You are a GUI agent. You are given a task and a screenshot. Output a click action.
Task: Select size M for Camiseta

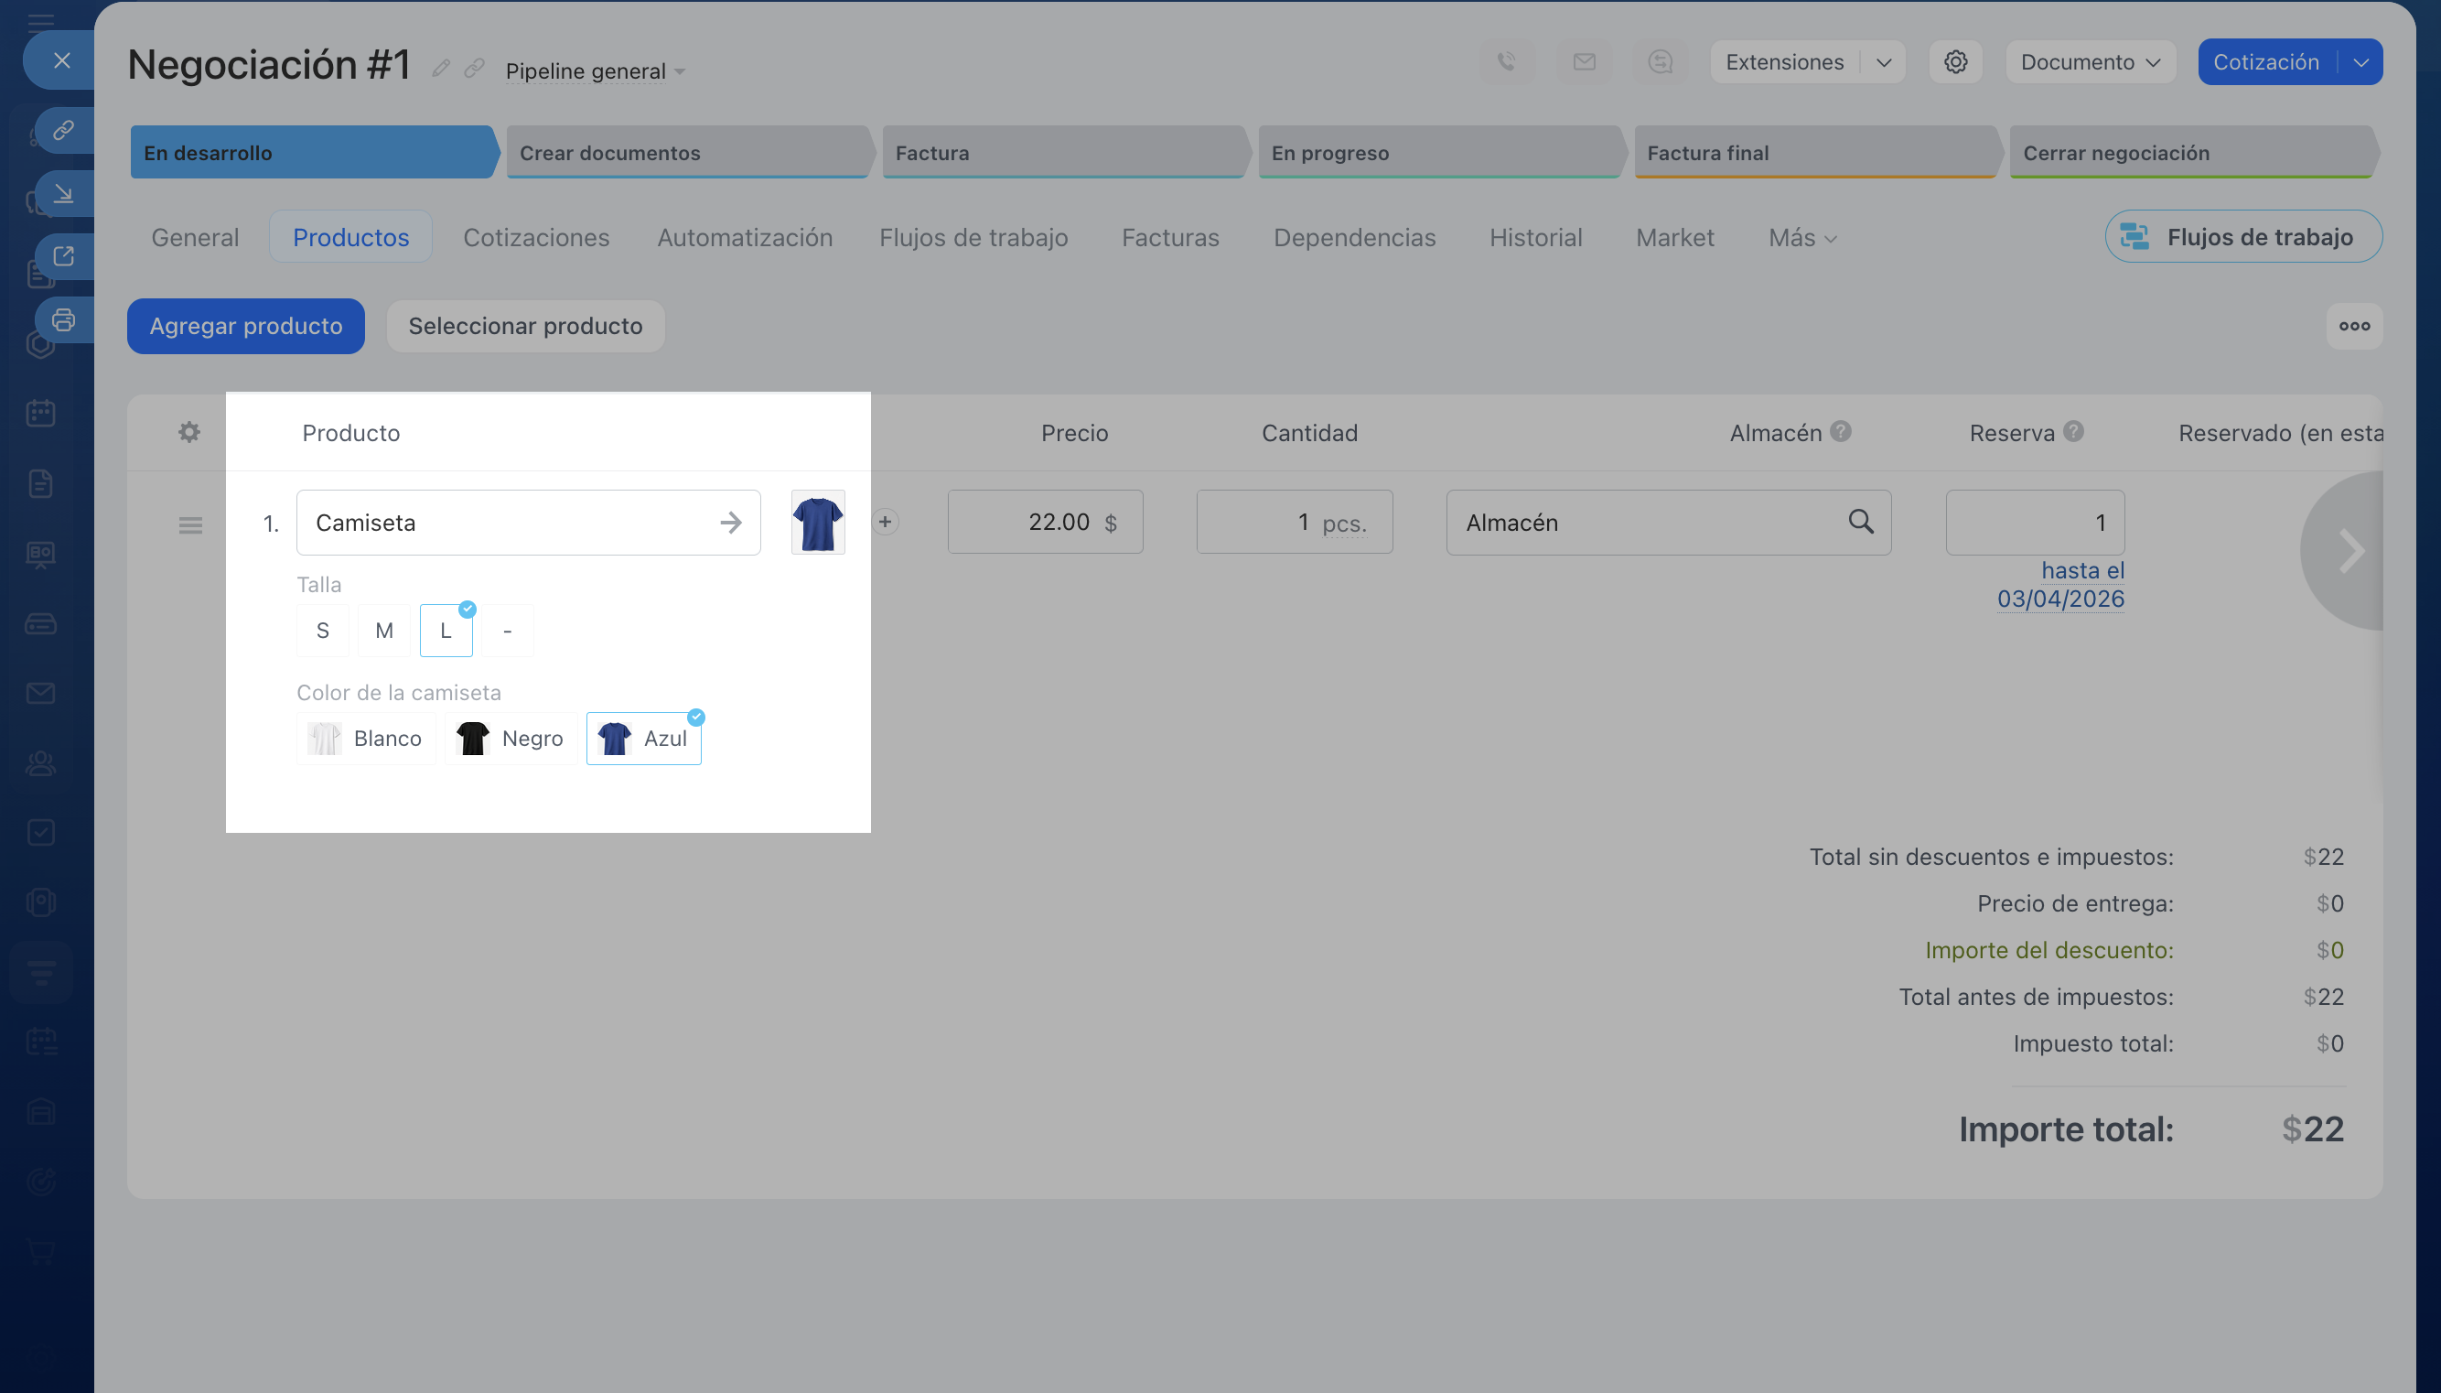[384, 631]
